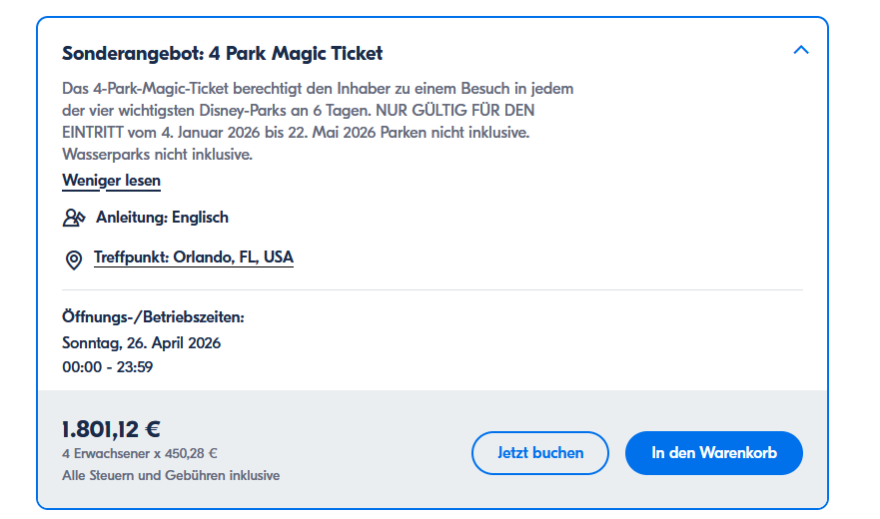Image resolution: width=880 pixels, height=519 pixels.
Task: Select the date "Sonntag, 26. April 2026"
Action: [x=141, y=342]
